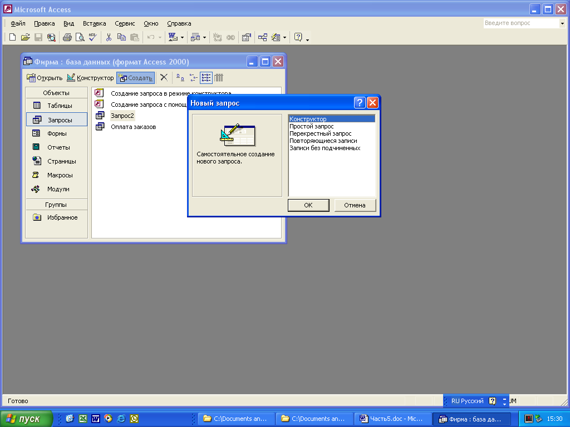Click the grayed Code icon in the toolbar
Screen dimensions: 570x427
click(x=218, y=37)
